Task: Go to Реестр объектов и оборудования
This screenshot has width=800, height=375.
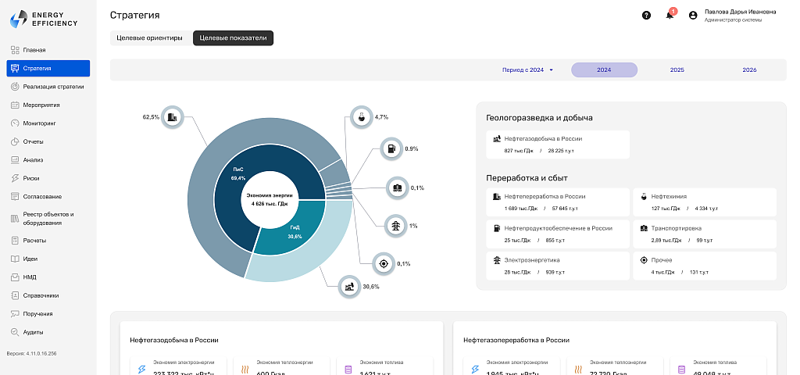Action: pos(48,219)
